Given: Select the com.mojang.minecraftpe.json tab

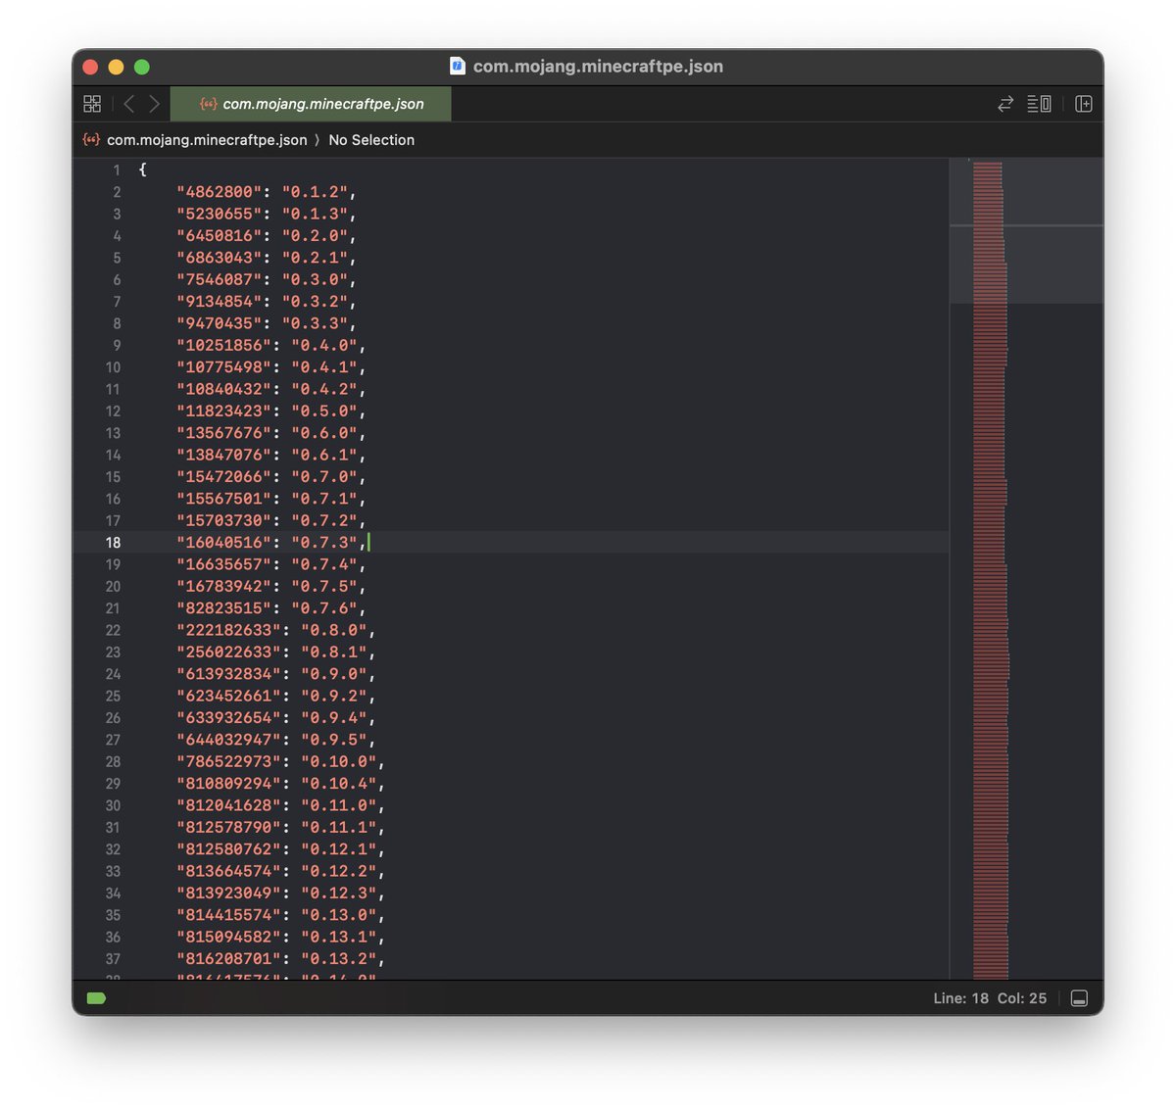Looking at the screenshot, I should click(x=311, y=104).
